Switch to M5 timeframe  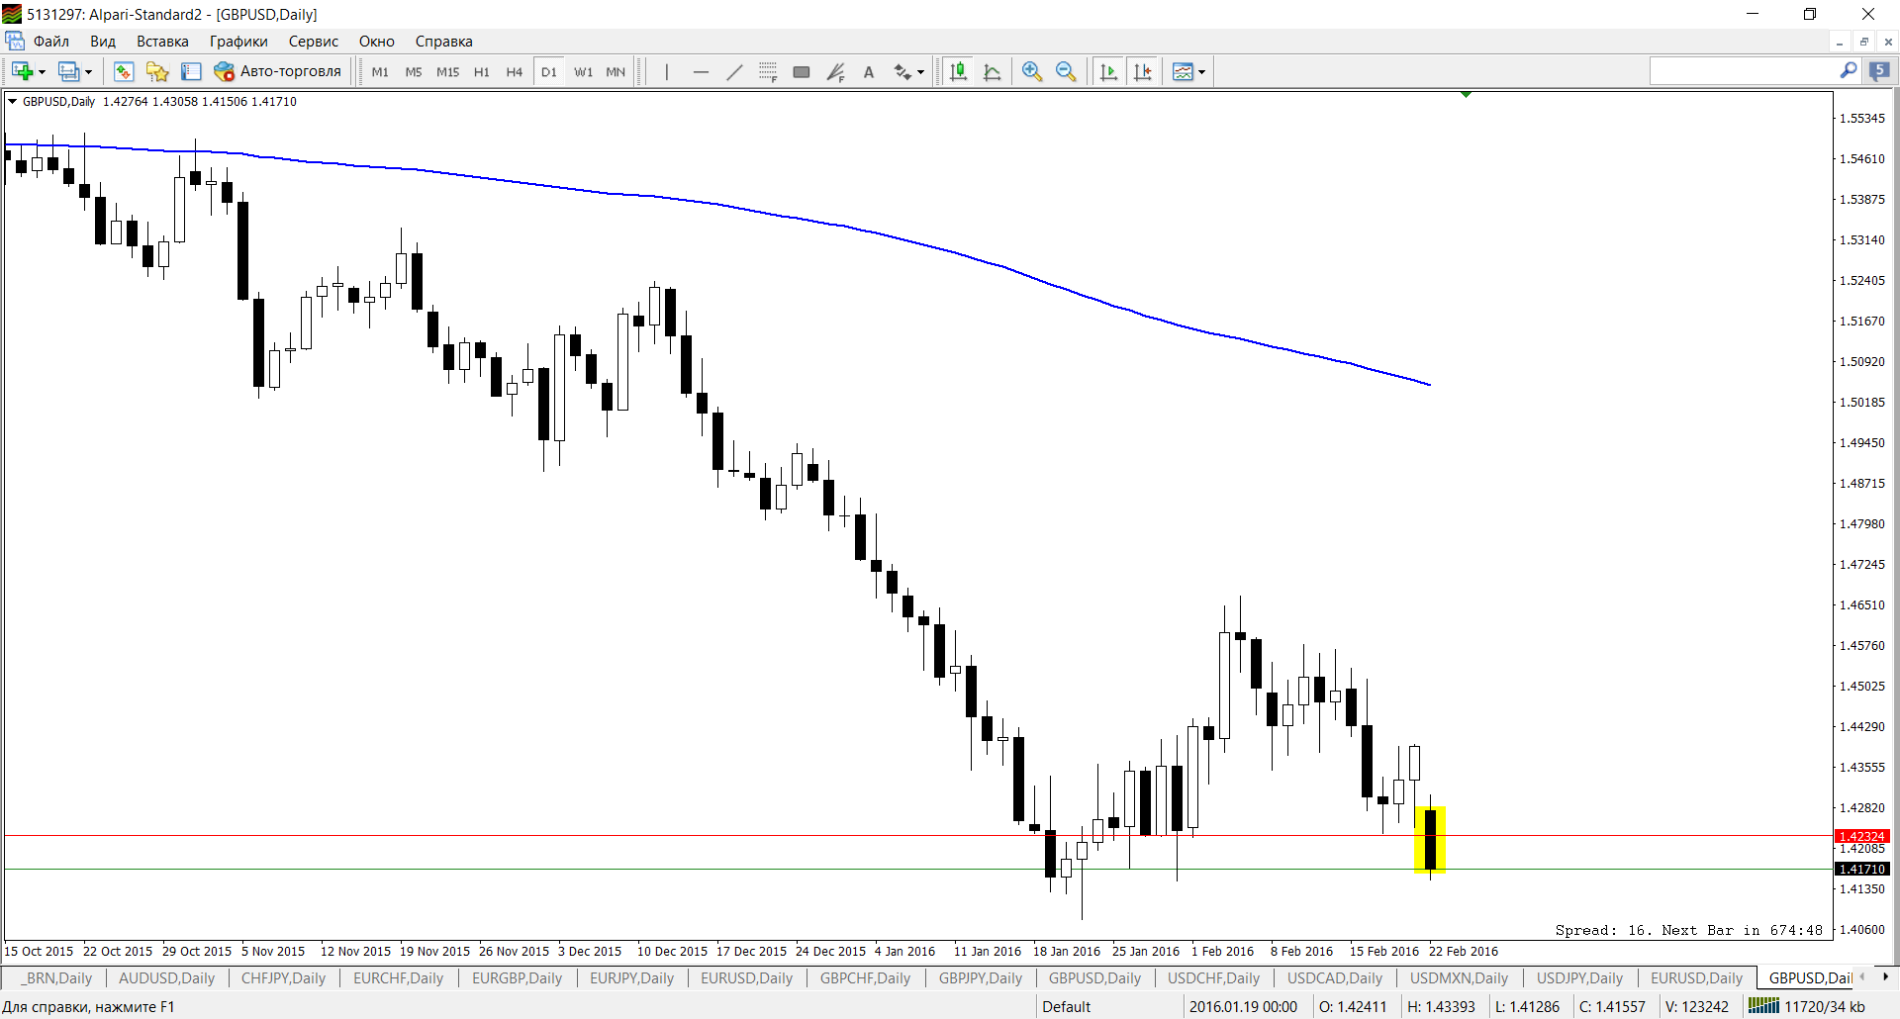[x=414, y=71]
